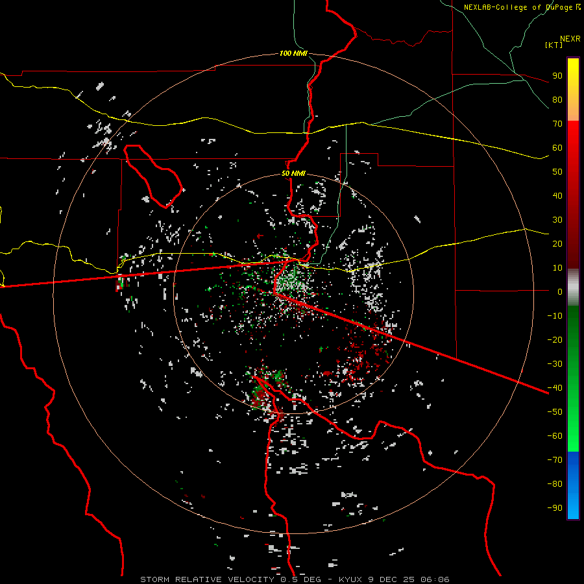Click the -70 value on the velocity scale
The height and width of the screenshot is (584, 584).
click(555, 460)
